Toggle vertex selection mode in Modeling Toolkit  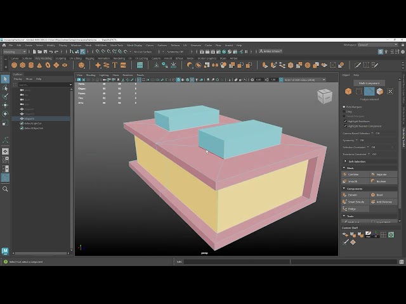[359, 91]
